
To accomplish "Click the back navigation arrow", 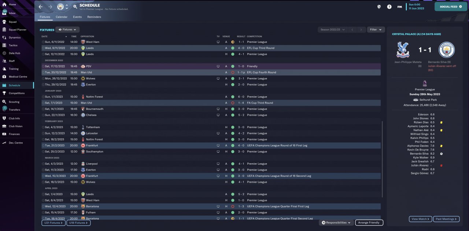I will [41, 7].
